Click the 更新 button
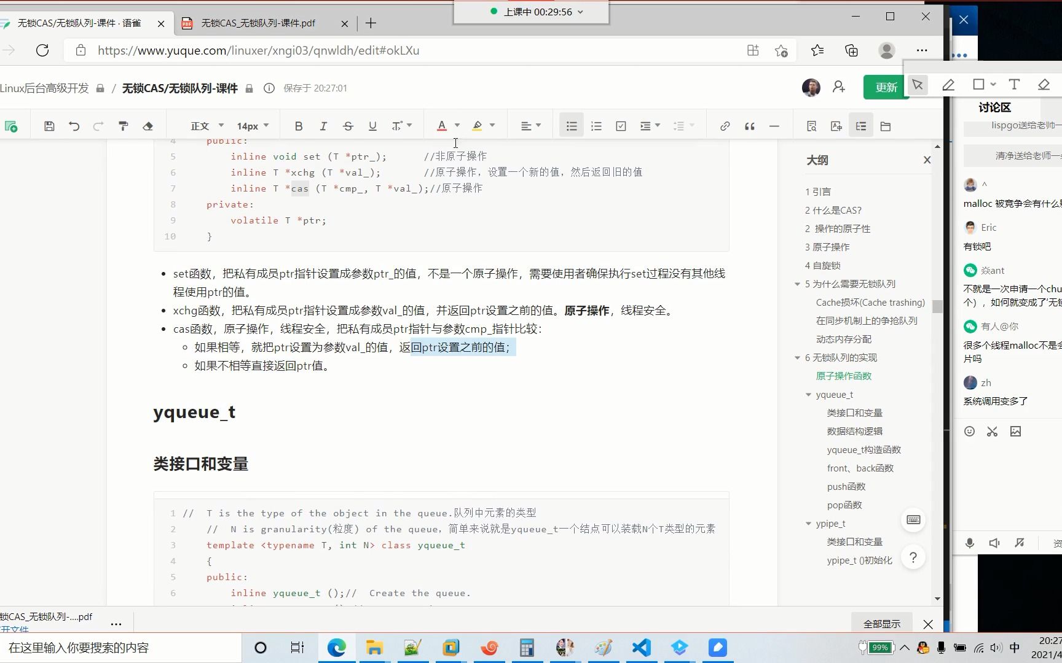Screen dimensions: 1062x663 tap(886, 87)
